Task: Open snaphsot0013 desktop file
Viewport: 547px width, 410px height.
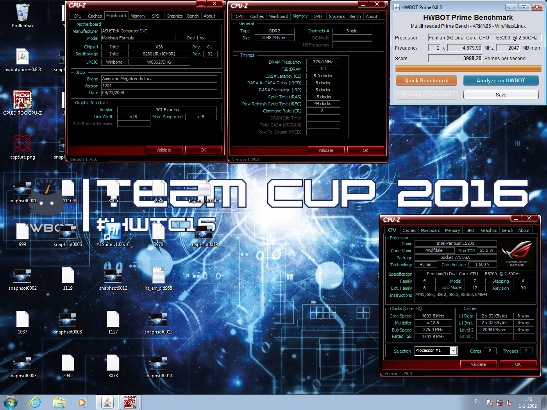Action: pos(159,323)
